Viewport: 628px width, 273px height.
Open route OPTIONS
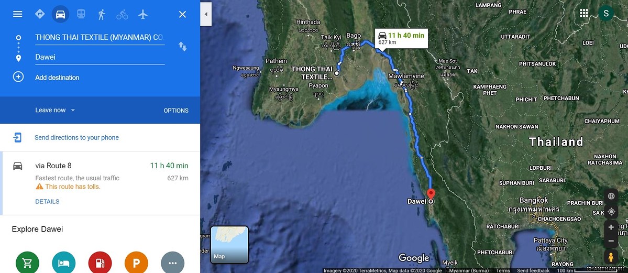click(176, 111)
